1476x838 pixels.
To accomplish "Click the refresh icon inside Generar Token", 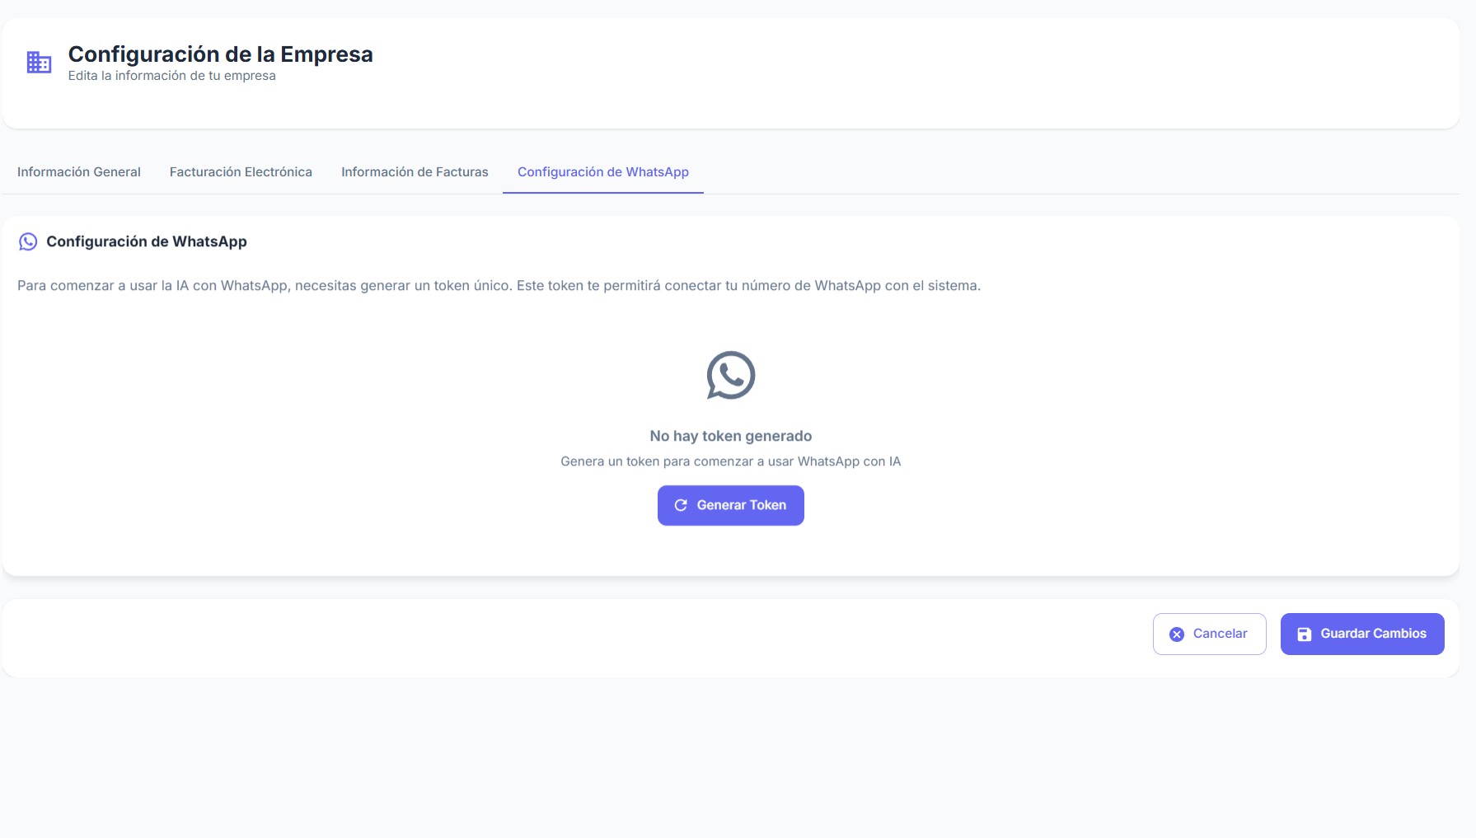I will [x=681, y=504].
